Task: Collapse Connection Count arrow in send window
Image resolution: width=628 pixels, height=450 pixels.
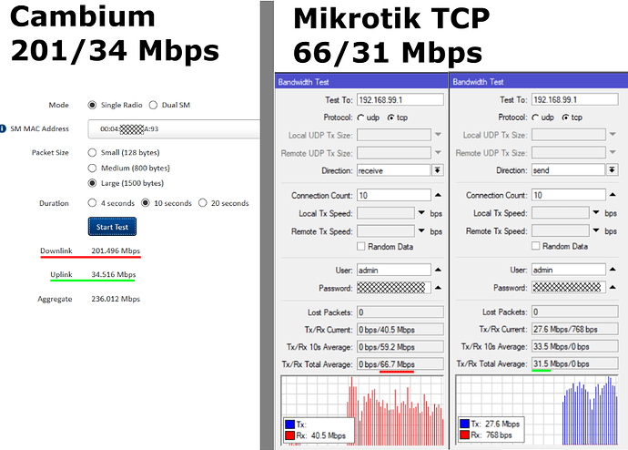Action: coord(613,196)
